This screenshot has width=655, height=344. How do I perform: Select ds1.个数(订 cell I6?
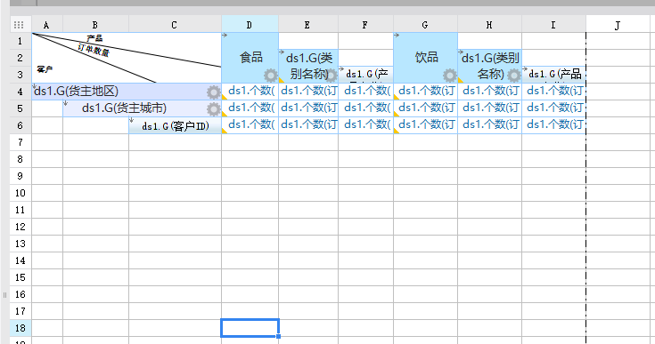coord(554,125)
